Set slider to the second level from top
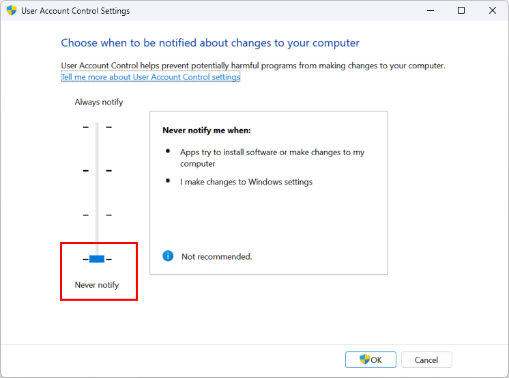This screenshot has height=378, width=509. point(97,170)
